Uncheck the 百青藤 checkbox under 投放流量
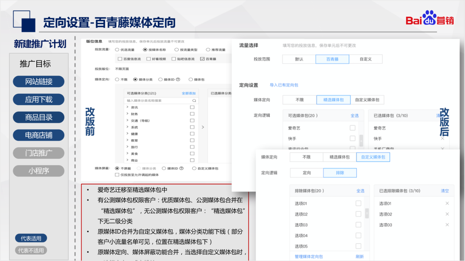 click(202, 59)
